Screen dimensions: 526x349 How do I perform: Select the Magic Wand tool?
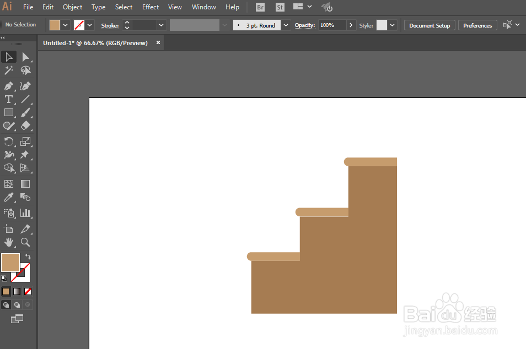[9, 70]
